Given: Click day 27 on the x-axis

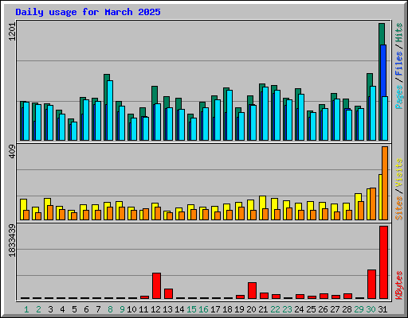Looking at the screenshot, I should [x=335, y=309].
